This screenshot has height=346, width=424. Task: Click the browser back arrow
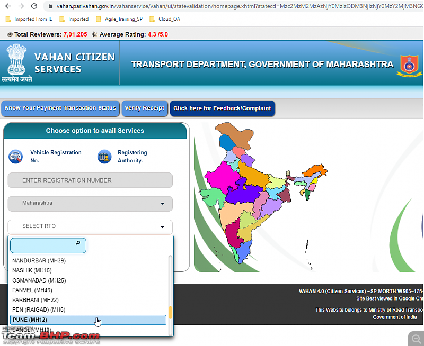click(8, 6)
